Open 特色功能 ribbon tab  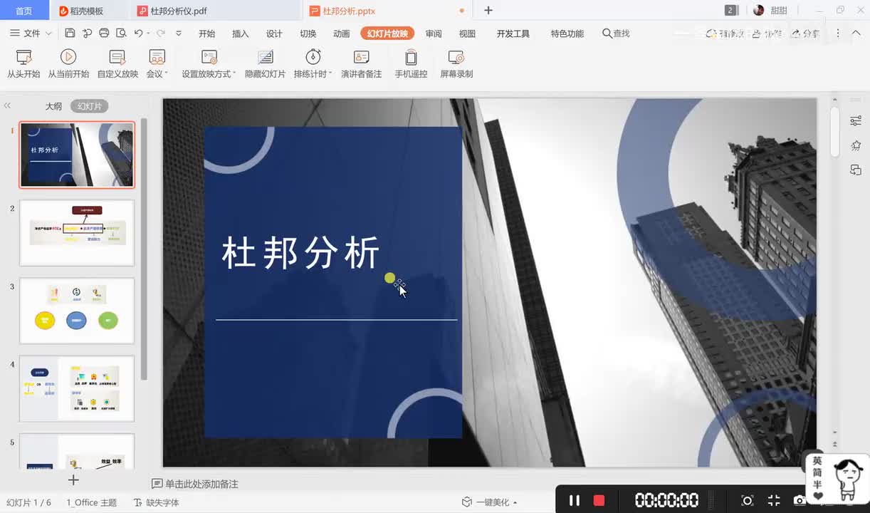click(567, 33)
